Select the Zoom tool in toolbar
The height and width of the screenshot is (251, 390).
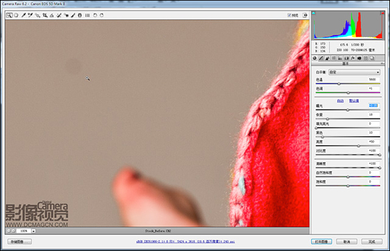coord(9,15)
